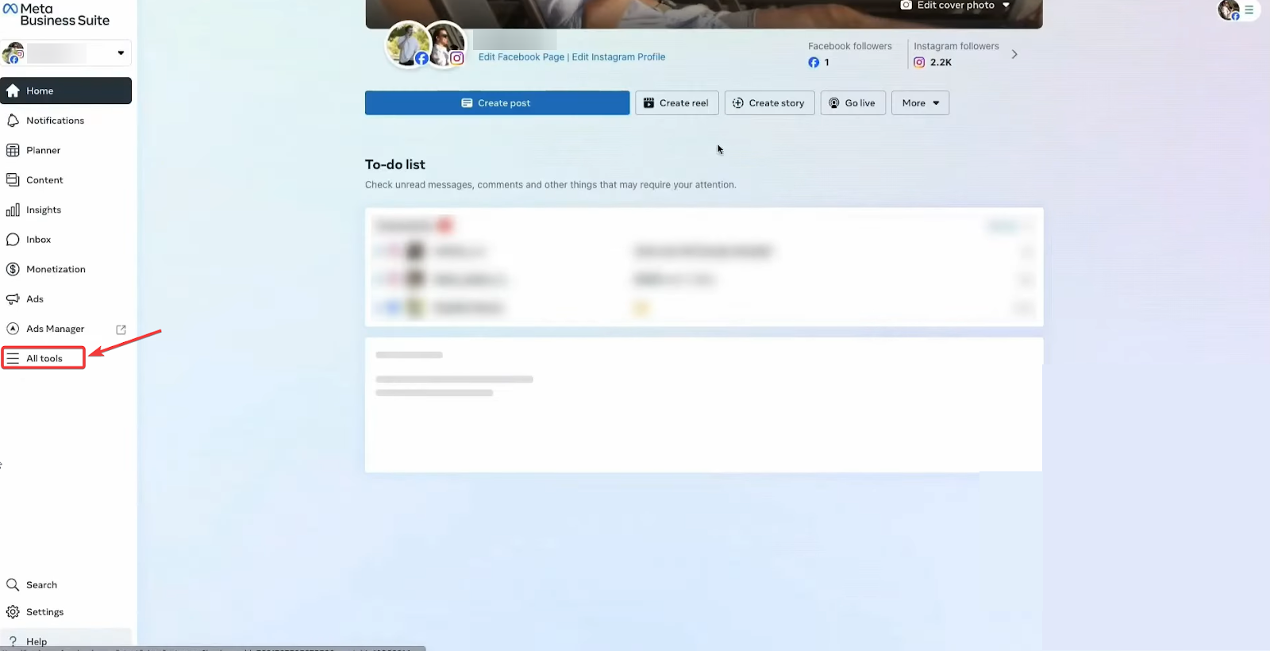Select Planner in the sidebar
Viewport: 1270px width, 651px height.
pos(66,150)
